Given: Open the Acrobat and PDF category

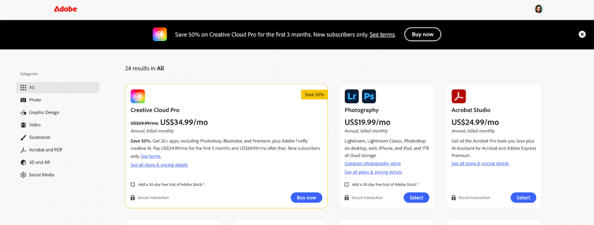Looking at the screenshot, I should click(x=46, y=150).
